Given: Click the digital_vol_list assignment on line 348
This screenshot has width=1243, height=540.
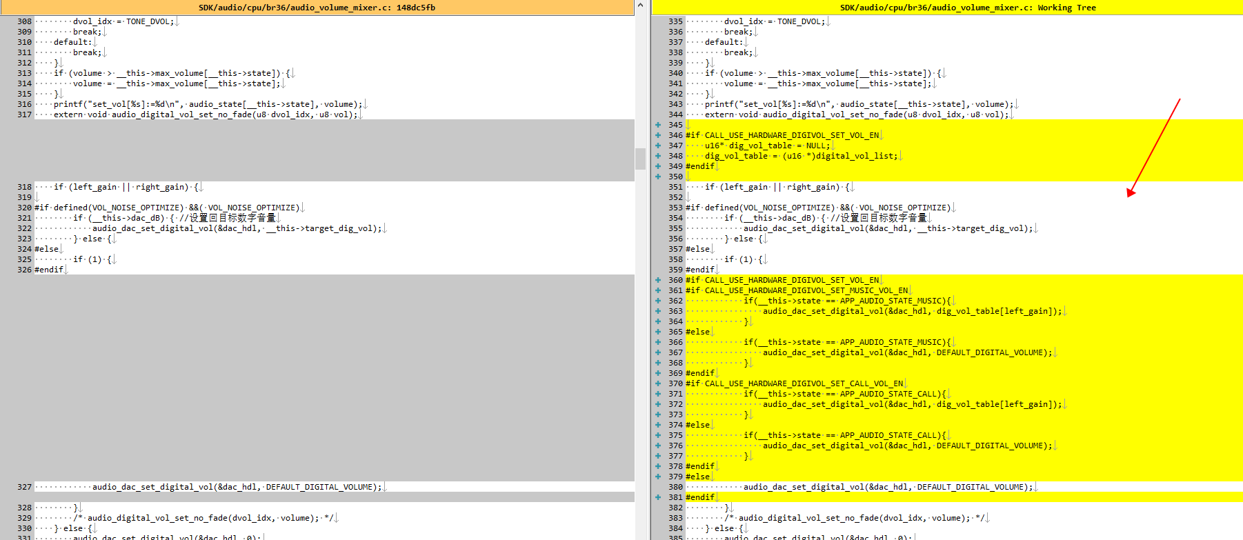Looking at the screenshot, I should pos(802,156).
